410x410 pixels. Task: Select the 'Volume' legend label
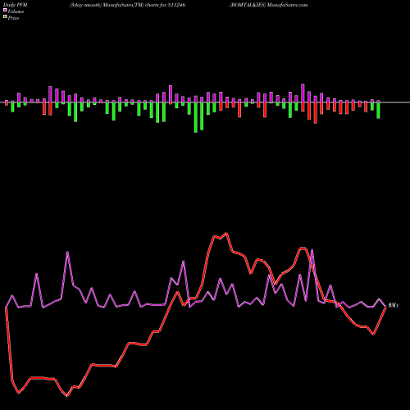click(x=16, y=11)
